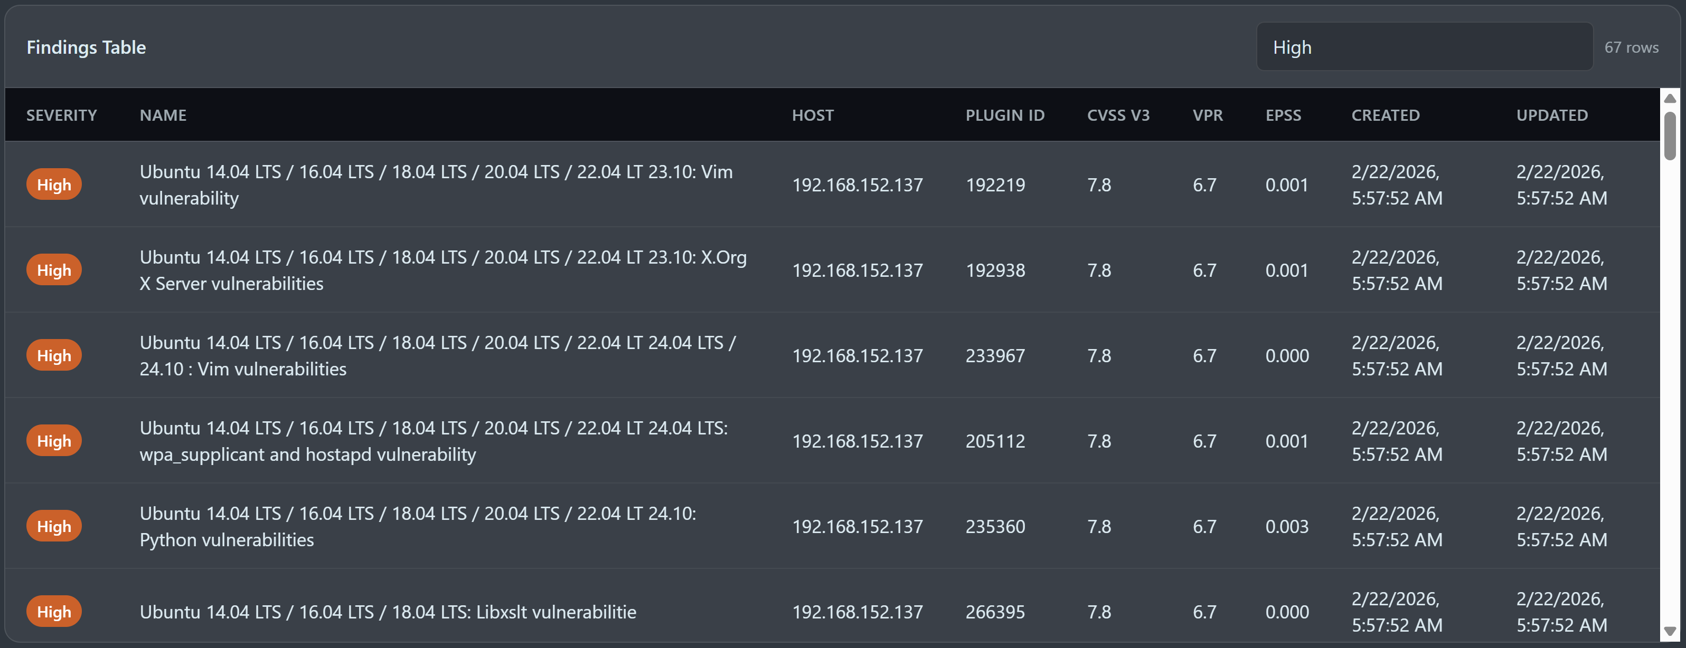
Task: Focus the filter field containing High
Action: (x=1424, y=47)
